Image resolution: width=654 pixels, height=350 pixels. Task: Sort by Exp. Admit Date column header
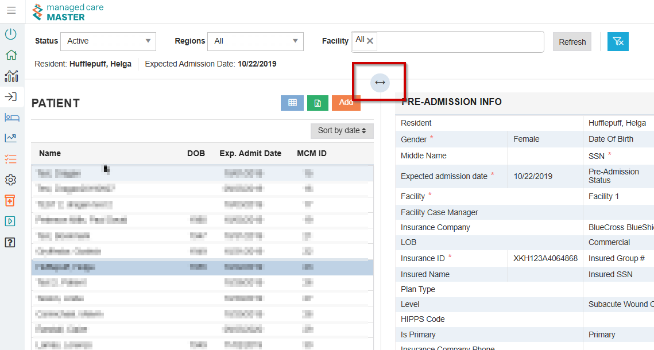(x=250, y=153)
